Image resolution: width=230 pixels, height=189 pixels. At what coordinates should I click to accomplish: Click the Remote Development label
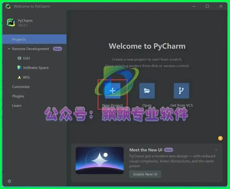tap(31, 49)
